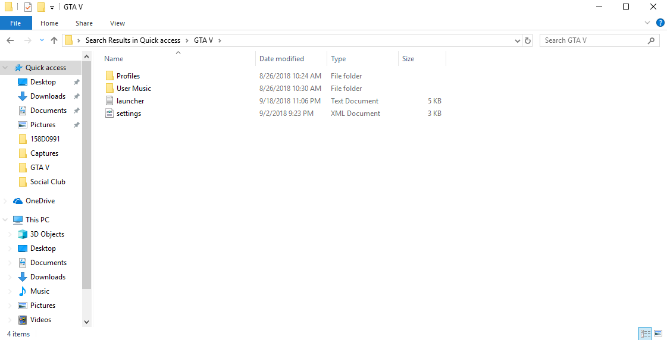
Task: Select This PC computer icon
Action: click(x=18, y=220)
